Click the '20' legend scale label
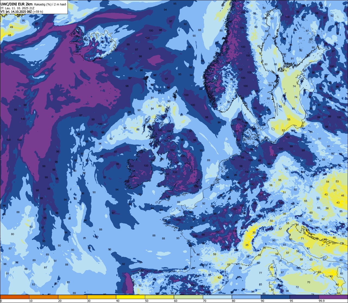348x303 pixels. (x=60, y=301)
